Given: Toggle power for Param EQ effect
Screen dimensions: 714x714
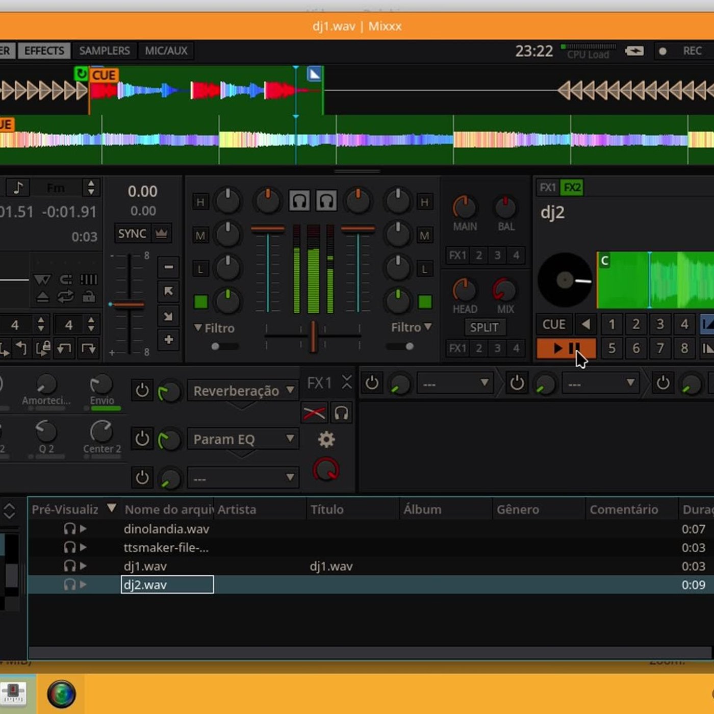Looking at the screenshot, I should tap(142, 439).
